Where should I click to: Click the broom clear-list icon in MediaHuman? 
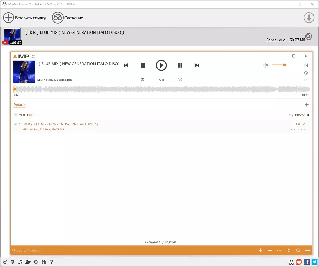(5, 262)
